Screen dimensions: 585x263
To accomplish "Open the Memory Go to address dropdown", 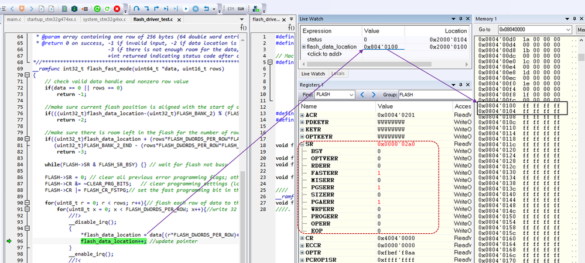I will point(568,29).
